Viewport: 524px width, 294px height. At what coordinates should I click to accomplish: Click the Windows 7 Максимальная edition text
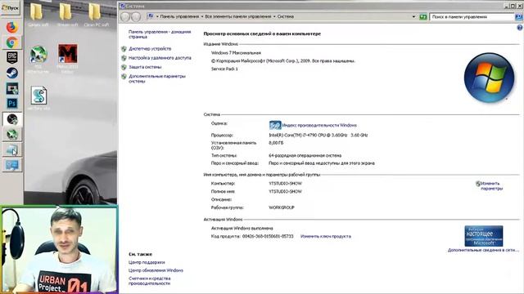(x=236, y=52)
